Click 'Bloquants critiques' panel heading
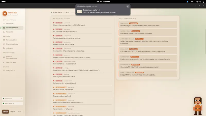 [x=62, y=19]
